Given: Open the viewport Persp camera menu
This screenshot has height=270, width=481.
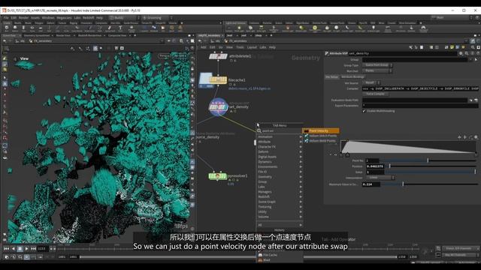Looking at the screenshot, I should pyautogui.click(x=165, y=56).
